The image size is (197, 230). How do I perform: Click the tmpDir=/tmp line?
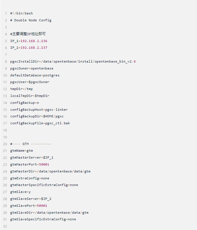(22, 89)
